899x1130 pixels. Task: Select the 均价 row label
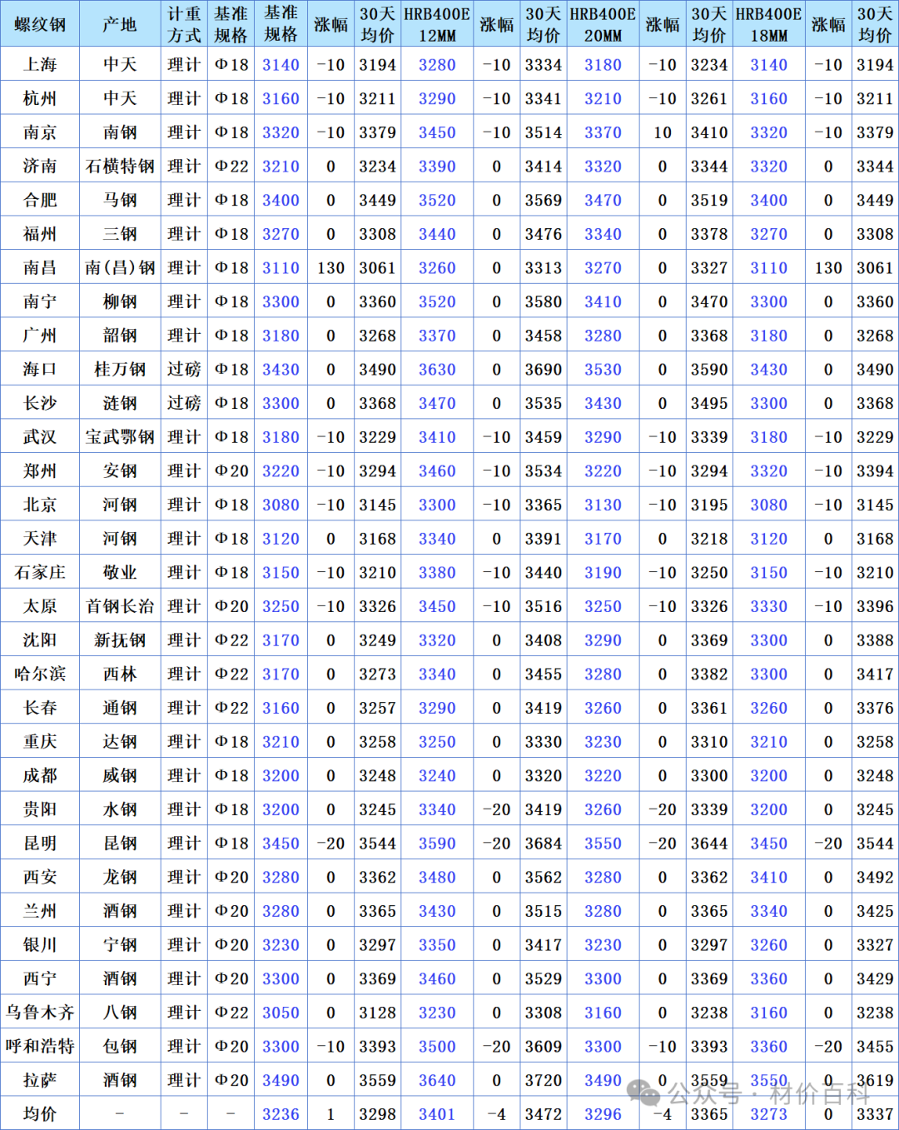pyautogui.click(x=40, y=1114)
